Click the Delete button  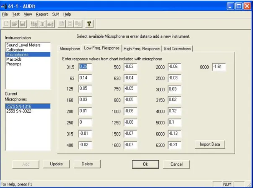87,164
